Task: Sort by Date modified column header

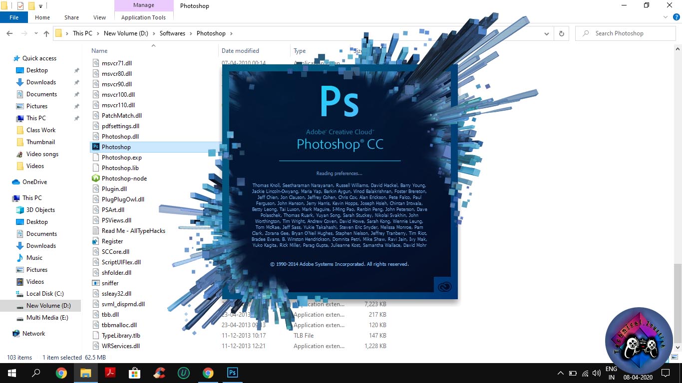Action: 240,51
